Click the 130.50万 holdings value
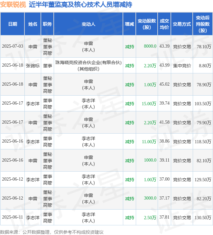 [x=203, y=218]
